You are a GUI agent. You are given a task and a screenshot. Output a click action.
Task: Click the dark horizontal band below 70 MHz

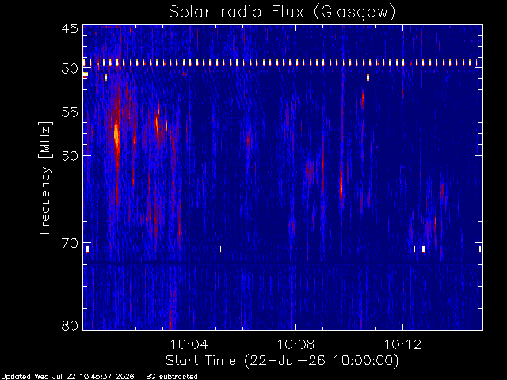coord(282,264)
